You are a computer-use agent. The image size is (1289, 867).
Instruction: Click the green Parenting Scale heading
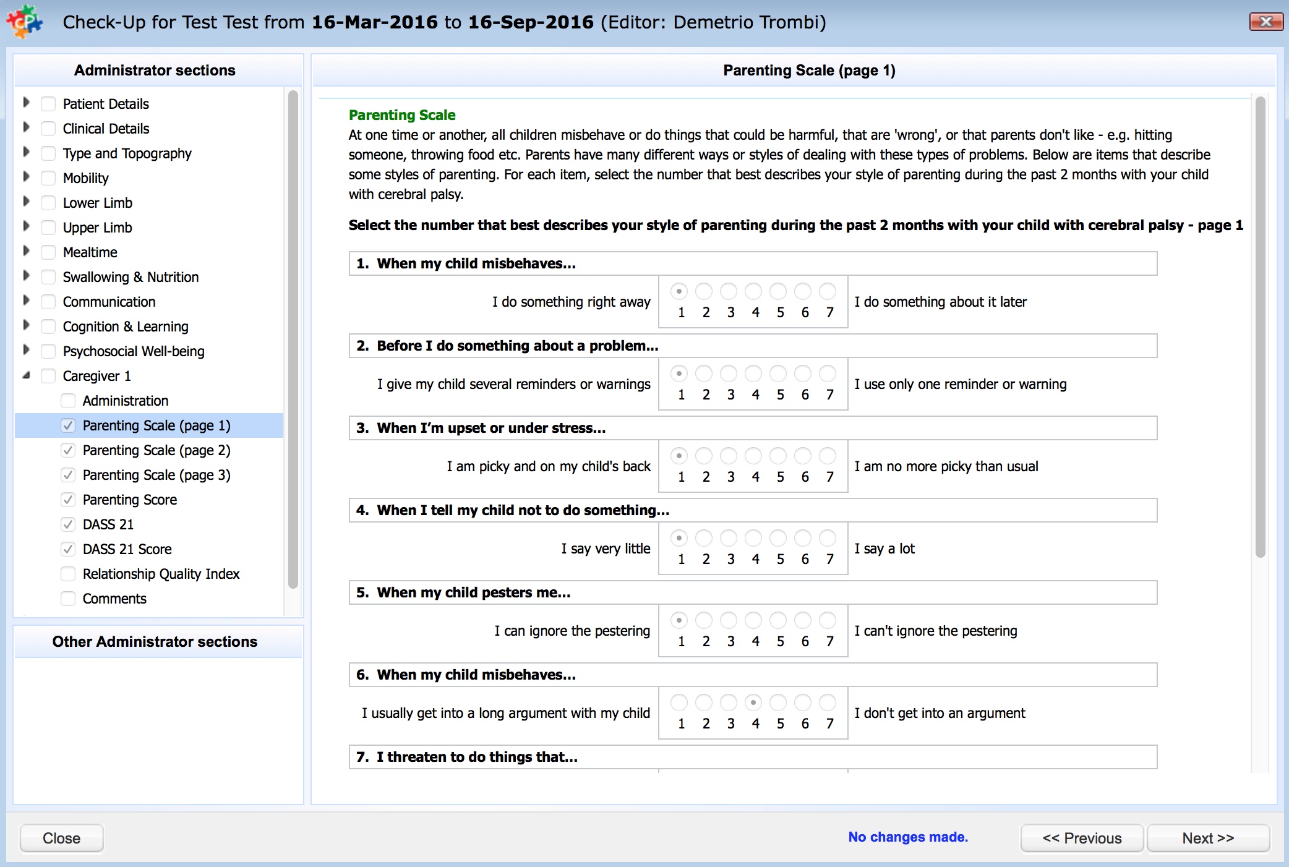[x=402, y=115]
